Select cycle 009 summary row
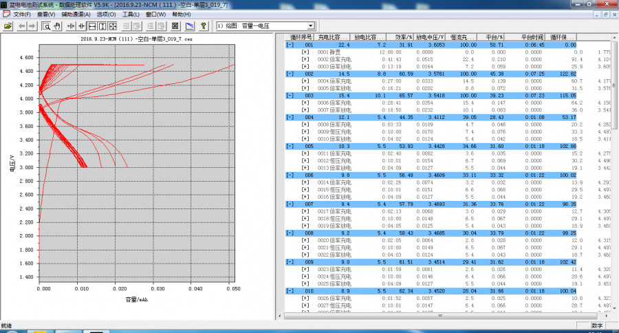Viewport: 619px width, 333px height. pos(431,262)
